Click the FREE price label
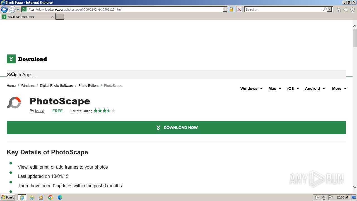This screenshot has width=357, height=201. [57, 111]
